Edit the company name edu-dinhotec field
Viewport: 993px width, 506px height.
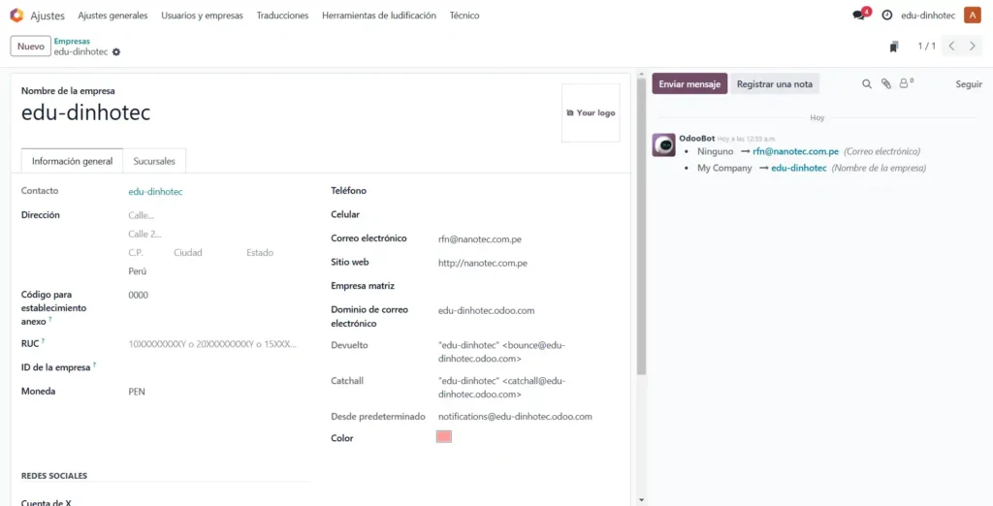pos(285,112)
